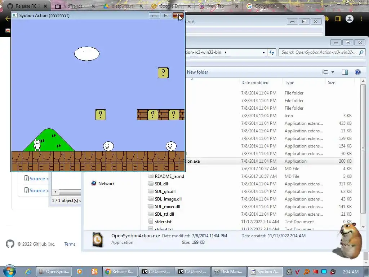Screen dimensions: 369x277
Task: Toggle Chrome side panel icon
Action: click(338, 19)
